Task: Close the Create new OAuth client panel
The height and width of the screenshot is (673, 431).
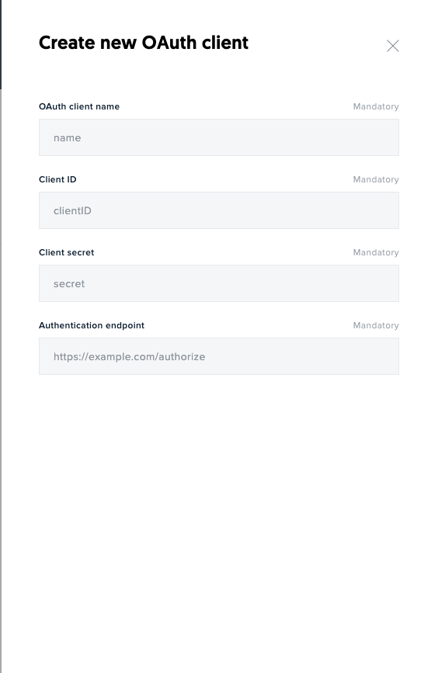Action: [393, 46]
